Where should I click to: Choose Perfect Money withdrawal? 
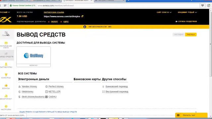56,87
